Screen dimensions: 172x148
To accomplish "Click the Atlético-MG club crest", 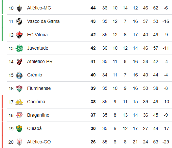I will (x=19, y=8).
